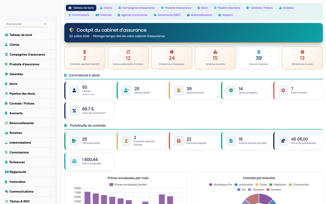This screenshot has height=204, width=326.
Task: Open the Agenda commercial top tab
Action: (x=133, y=15)
